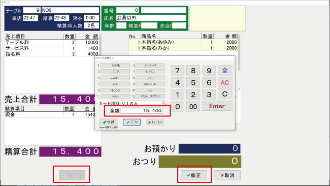Viewport: 330px width, 186px height.
Task: Select the 指名料 row in sales list
Action: pyautogui.click(x=52, y=54)
